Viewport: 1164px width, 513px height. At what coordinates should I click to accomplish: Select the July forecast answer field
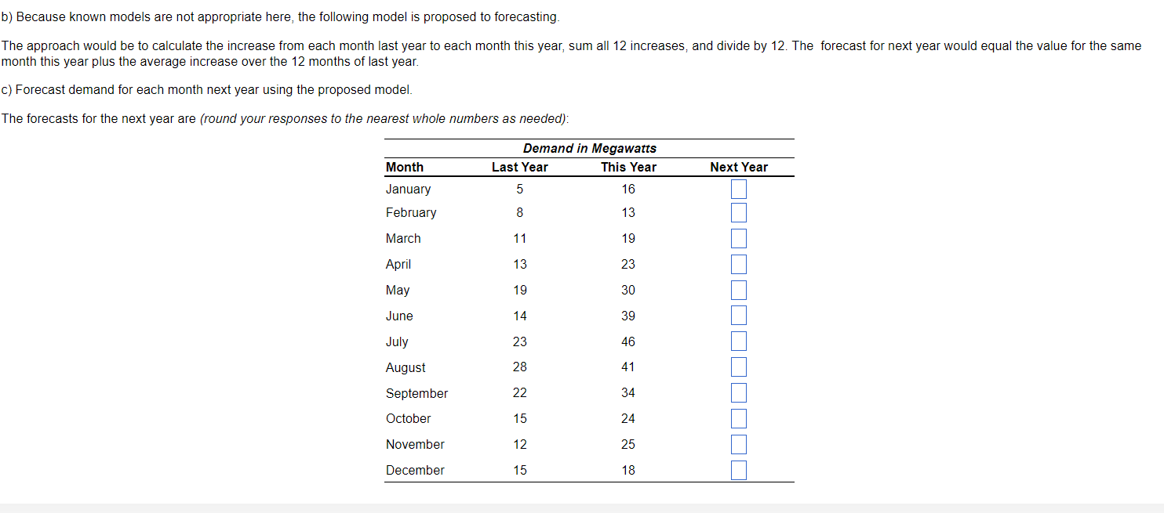(738, 341)
